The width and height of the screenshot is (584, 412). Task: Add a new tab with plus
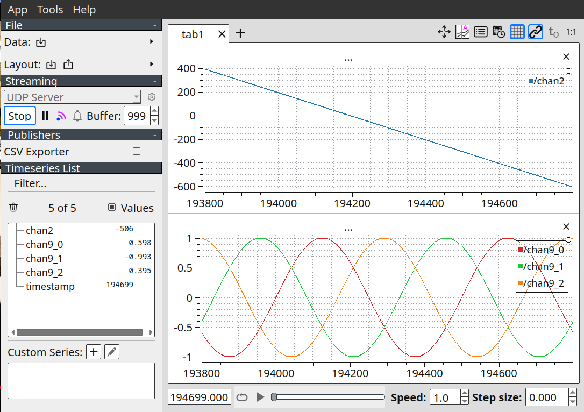[x=240, y=33]
